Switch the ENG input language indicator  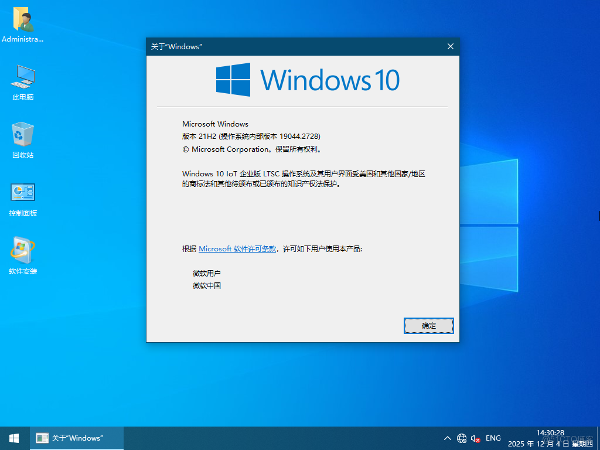(493, 438)
